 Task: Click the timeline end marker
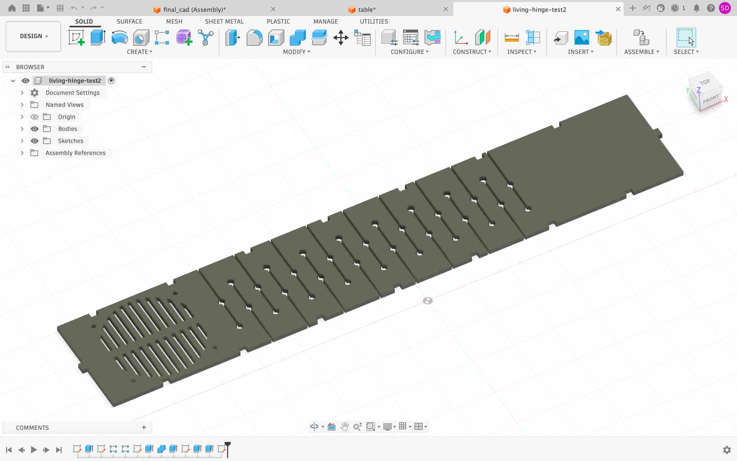pyautogui.click(x=228, y=449)
